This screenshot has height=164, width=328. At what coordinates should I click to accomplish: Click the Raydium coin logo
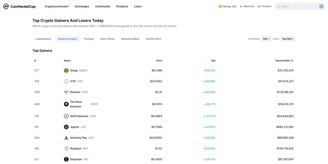click(x=66, y=148)
